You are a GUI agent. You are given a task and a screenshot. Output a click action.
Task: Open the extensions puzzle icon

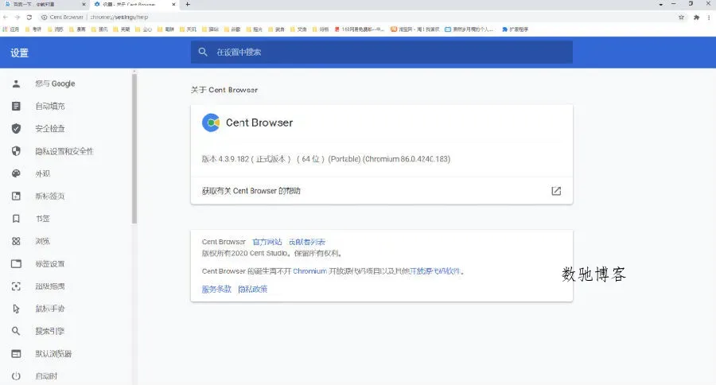696,17
